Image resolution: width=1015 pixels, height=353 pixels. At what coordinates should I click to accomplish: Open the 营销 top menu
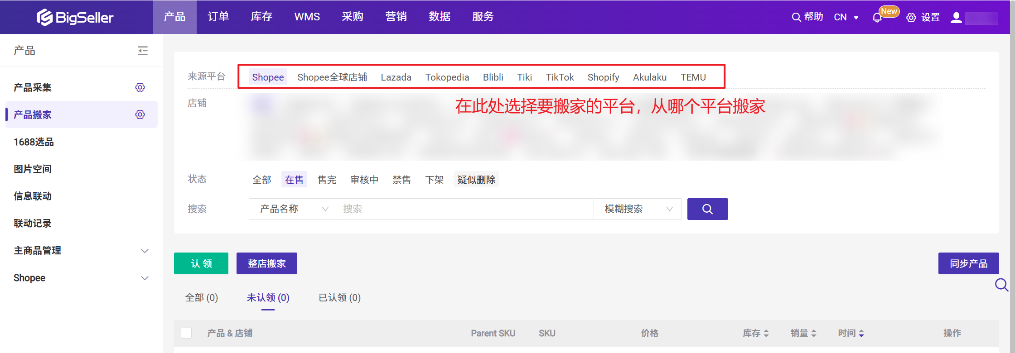396,17
